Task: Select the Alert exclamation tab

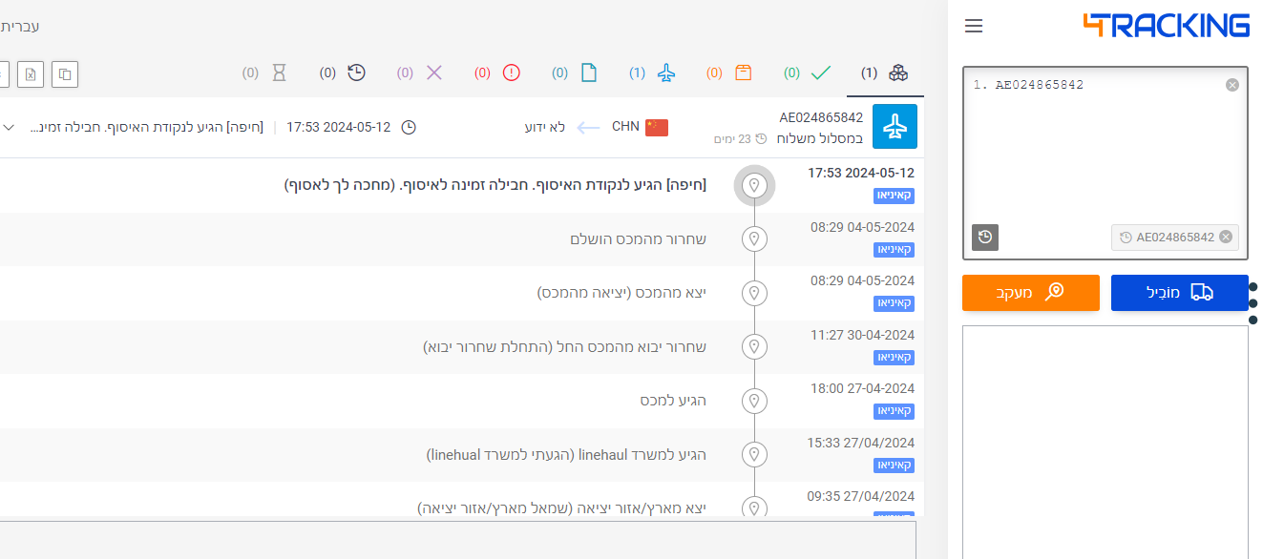Action: click(497, 72)
